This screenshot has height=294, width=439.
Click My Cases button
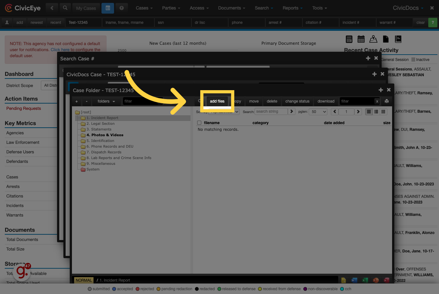[86, 8]
